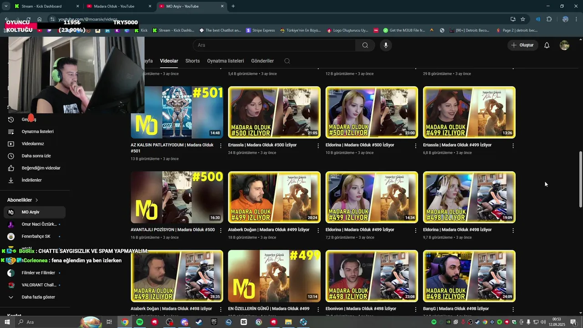Open options menu for Eldorina #498 İzliyor video
583x328 pixels.
513,231
